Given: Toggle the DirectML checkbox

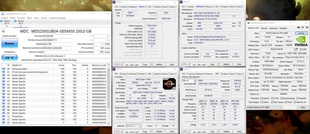Looking at the screenshot, I should click(x=297, y=98).
